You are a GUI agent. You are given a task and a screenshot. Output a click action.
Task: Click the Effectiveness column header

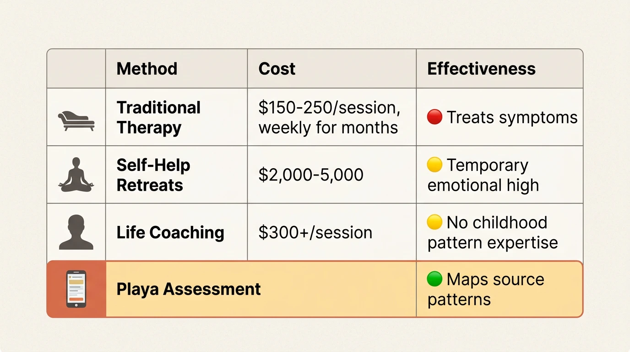(x=481, y=69)
